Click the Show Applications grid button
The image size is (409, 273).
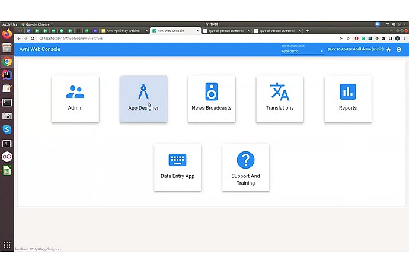(x=7, y=245)
